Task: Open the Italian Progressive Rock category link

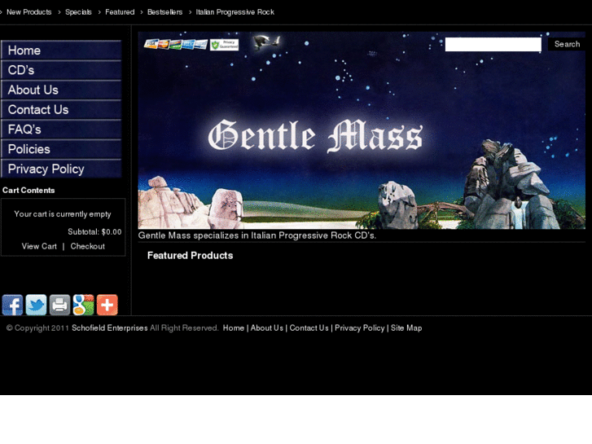Action: (235, 12)
